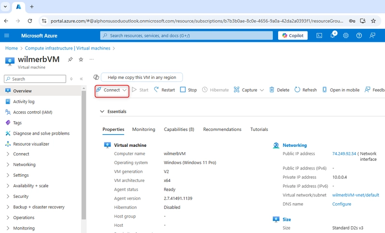Image resolution: width=385 pixels, height=233 pixels.
Task: Switch to the Tutorials tab
Action: [x=259, y=129]
